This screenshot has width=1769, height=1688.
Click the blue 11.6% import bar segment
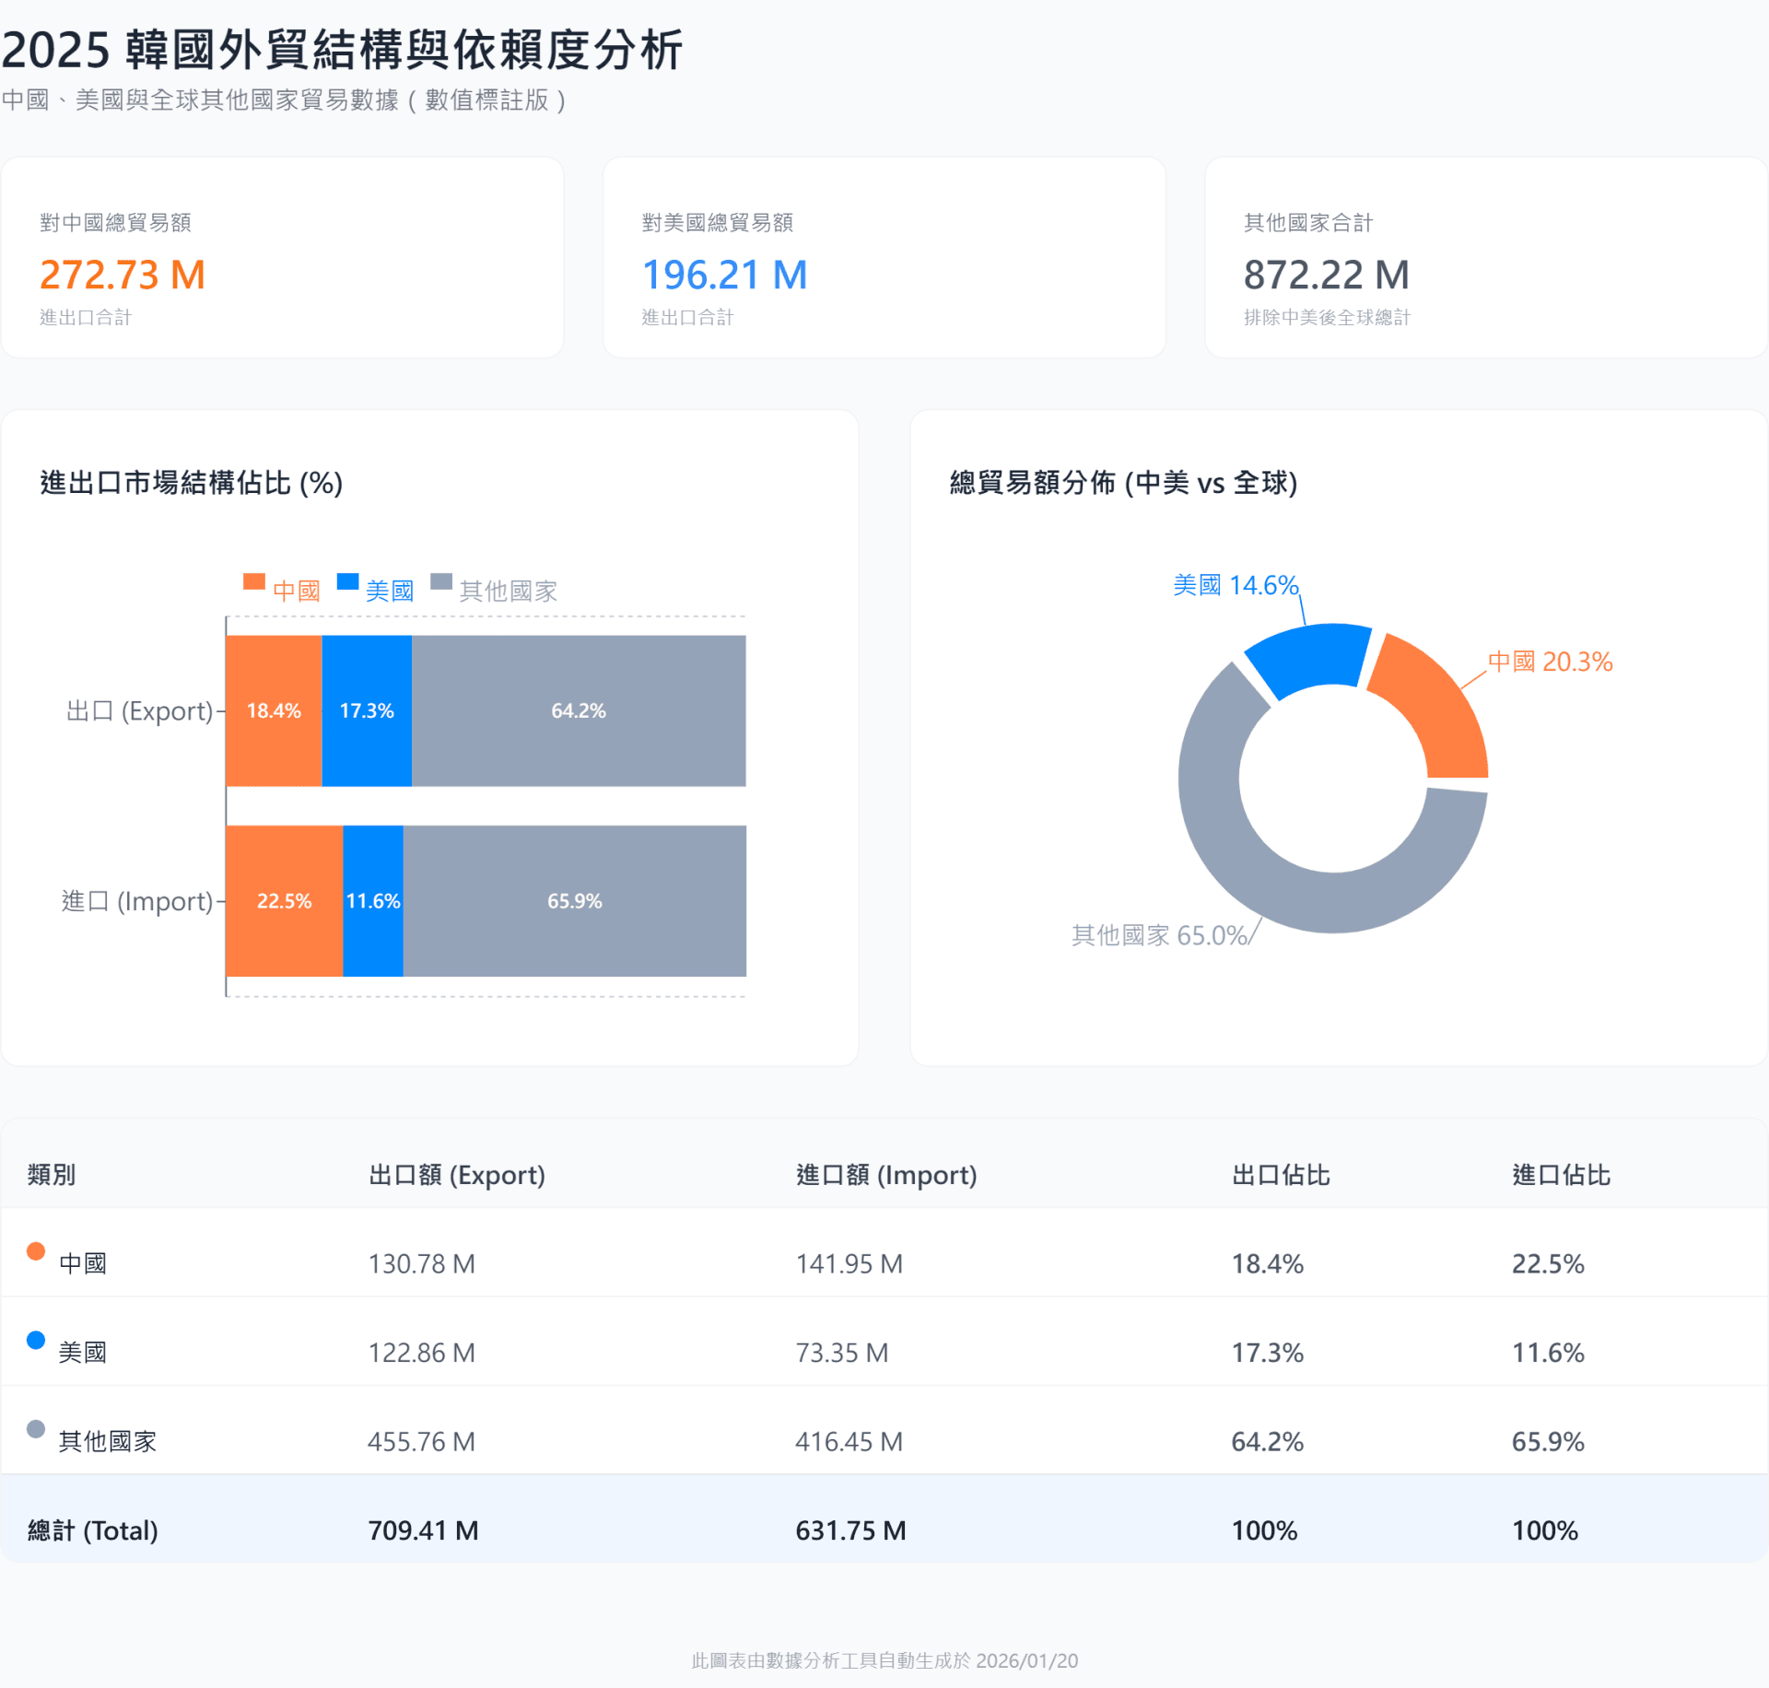point(373,900)
